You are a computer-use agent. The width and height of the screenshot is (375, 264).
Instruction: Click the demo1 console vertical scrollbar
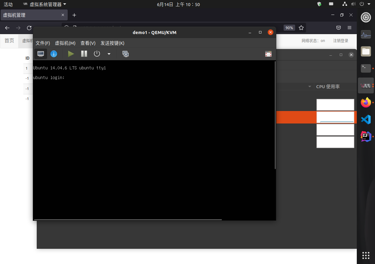(x=275, y=115)
